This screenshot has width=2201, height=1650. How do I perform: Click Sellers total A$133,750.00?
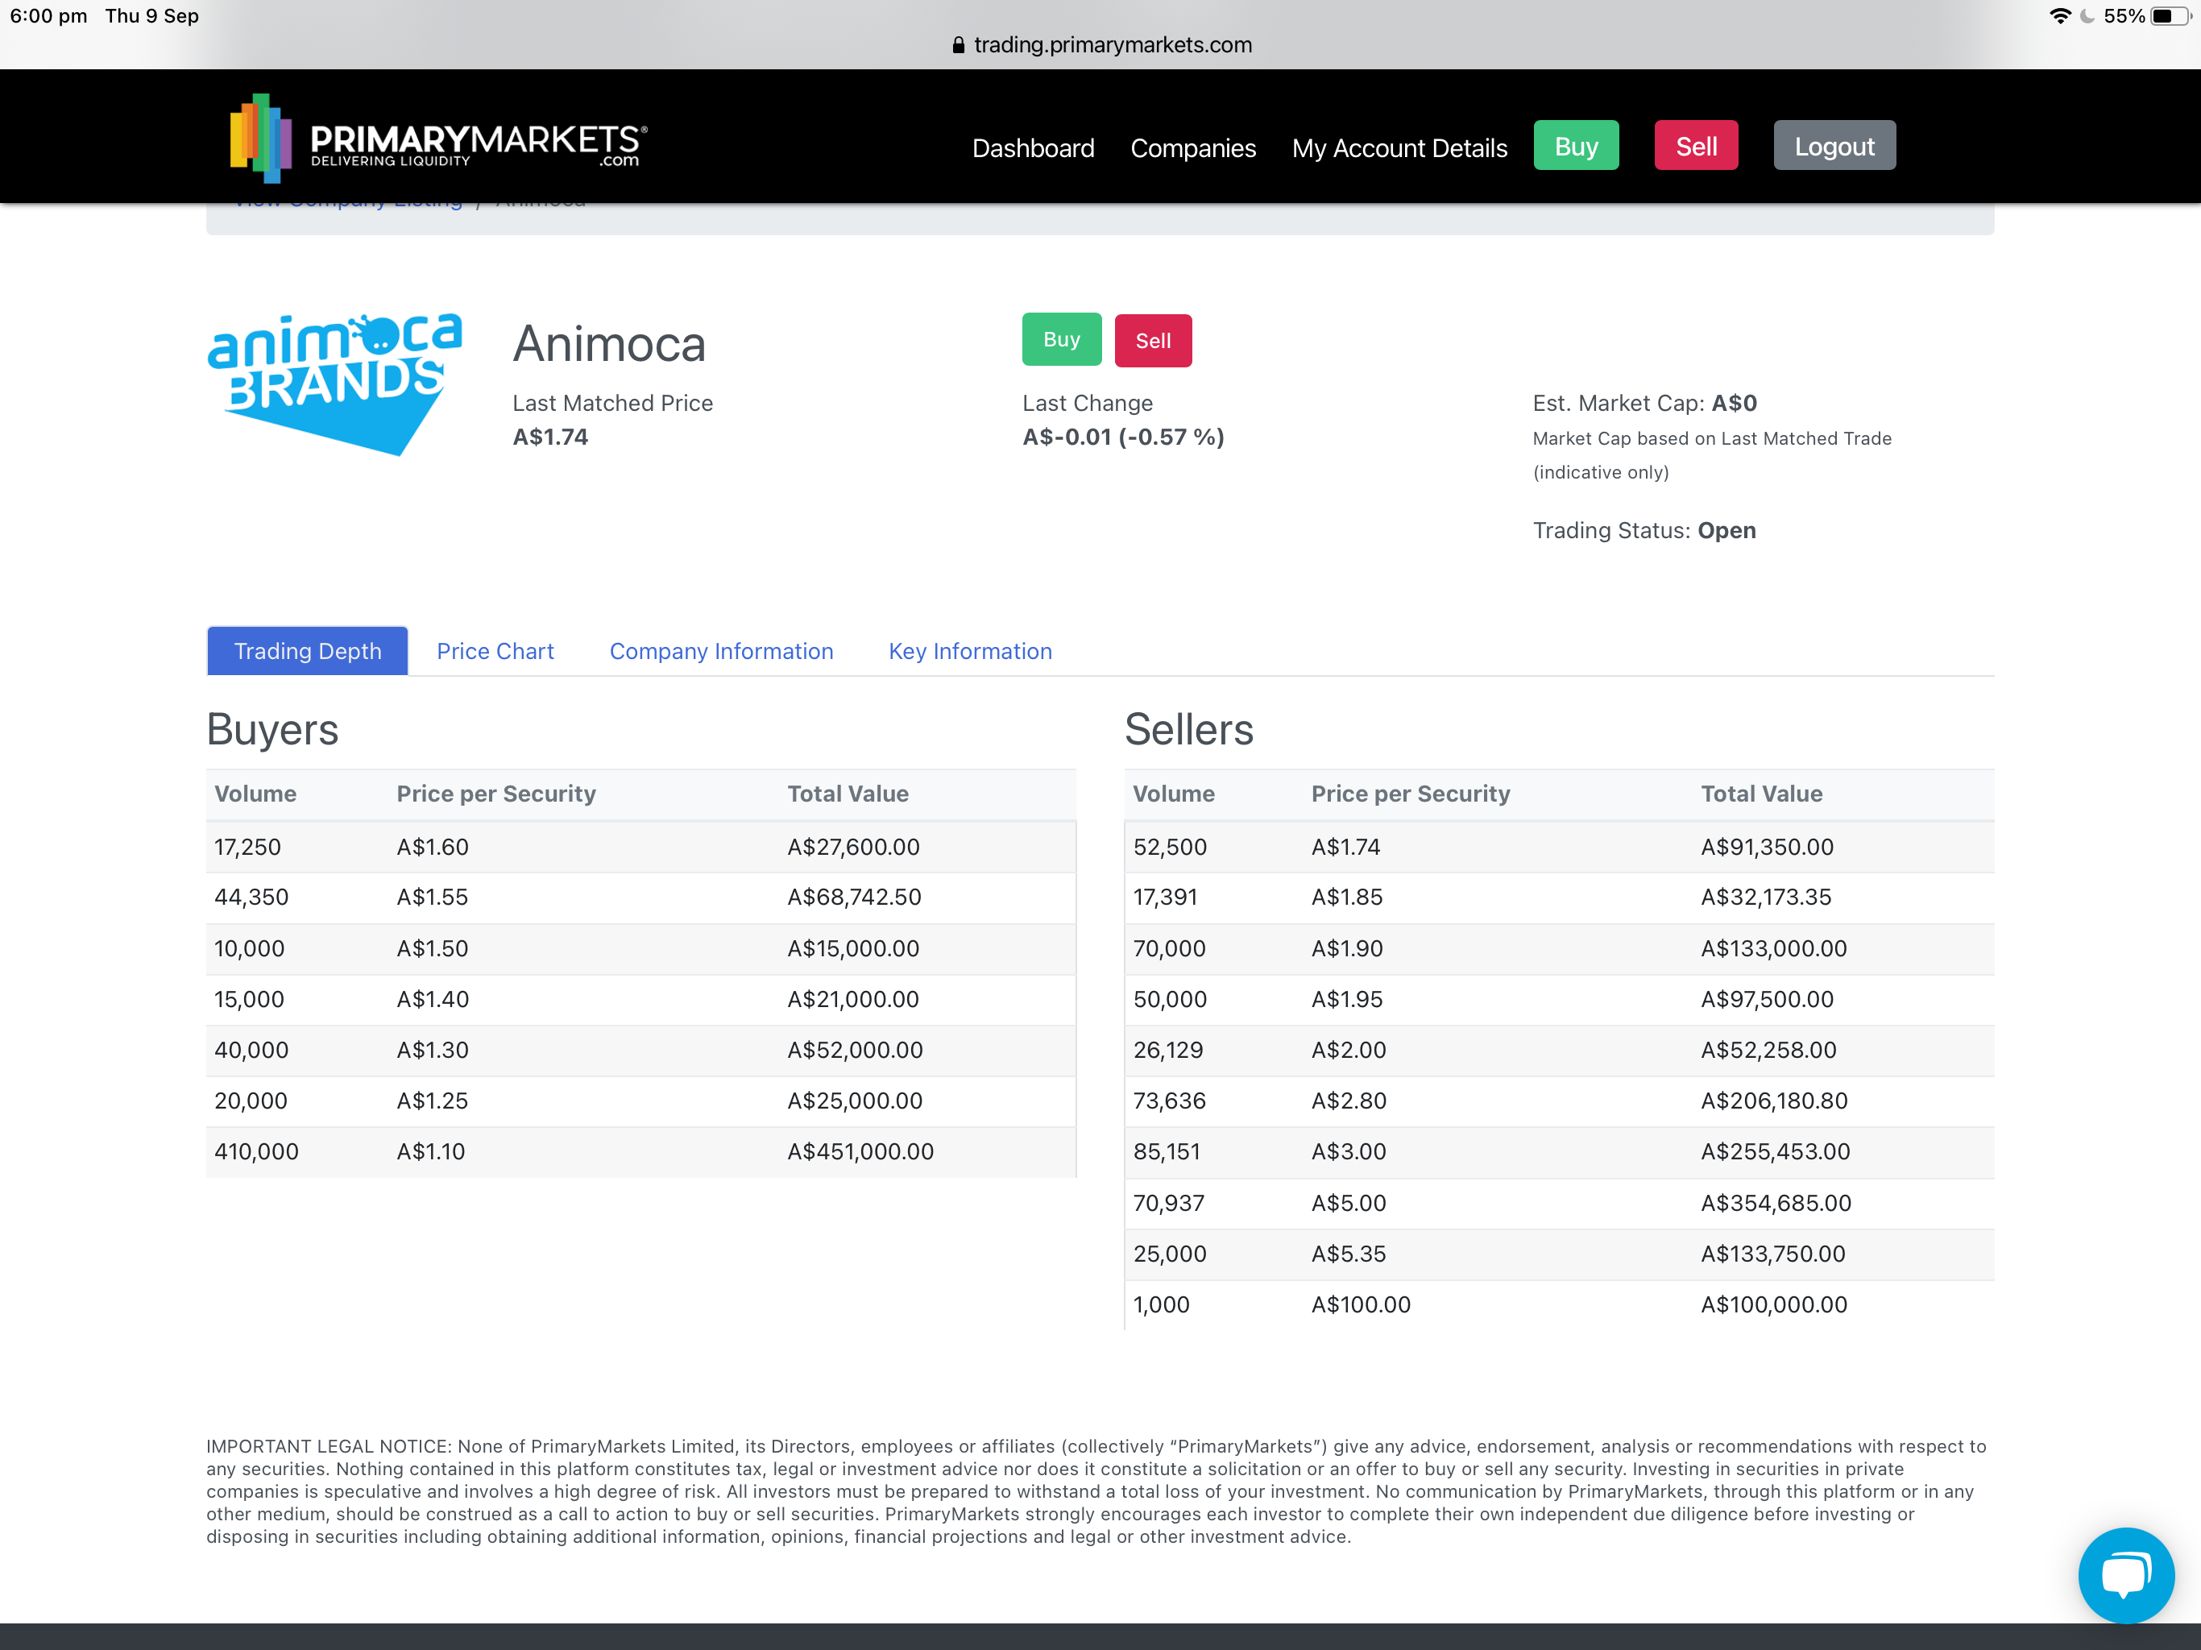pyautogui.click(x=1773, y=1254)
